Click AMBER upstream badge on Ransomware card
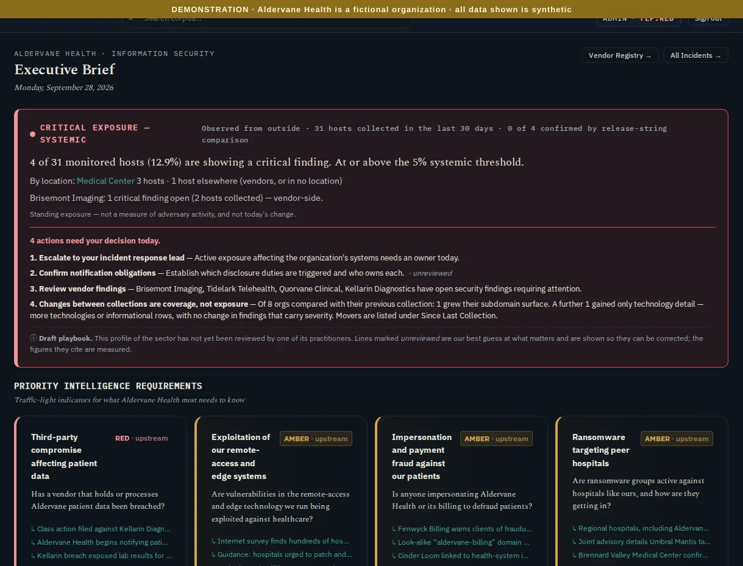This screenshot has width=743, height=566. (x=677, y=439)
